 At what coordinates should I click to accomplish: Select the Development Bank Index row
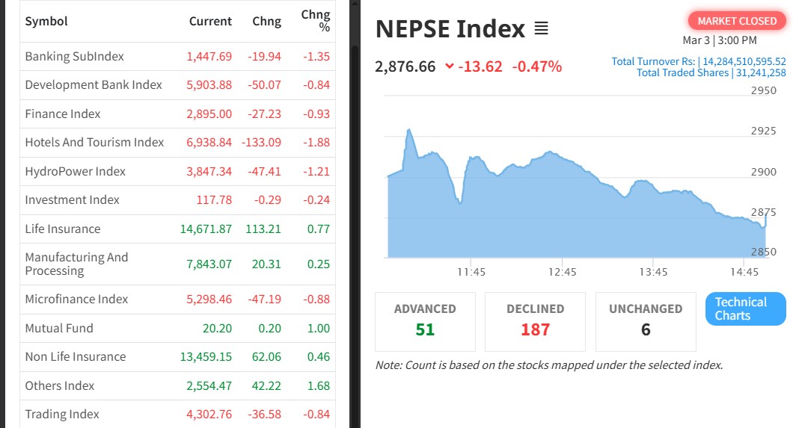94,84
